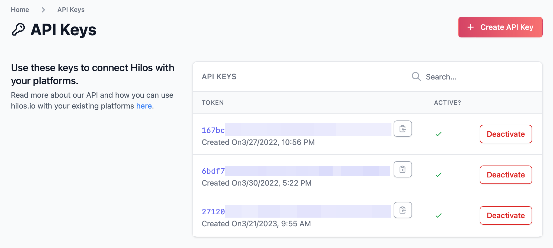
Task: Deactivate the 167bc API key
Action: pyautogui.click(x=506, y=134)
